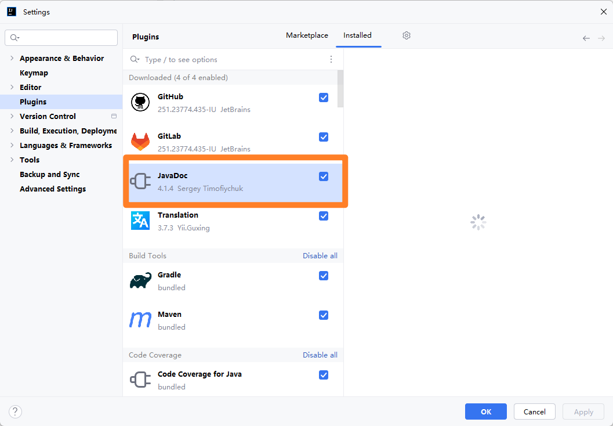Select the GitLab plugin name
613x426 pixels.
pyautogui.click(x=169, y=136)
